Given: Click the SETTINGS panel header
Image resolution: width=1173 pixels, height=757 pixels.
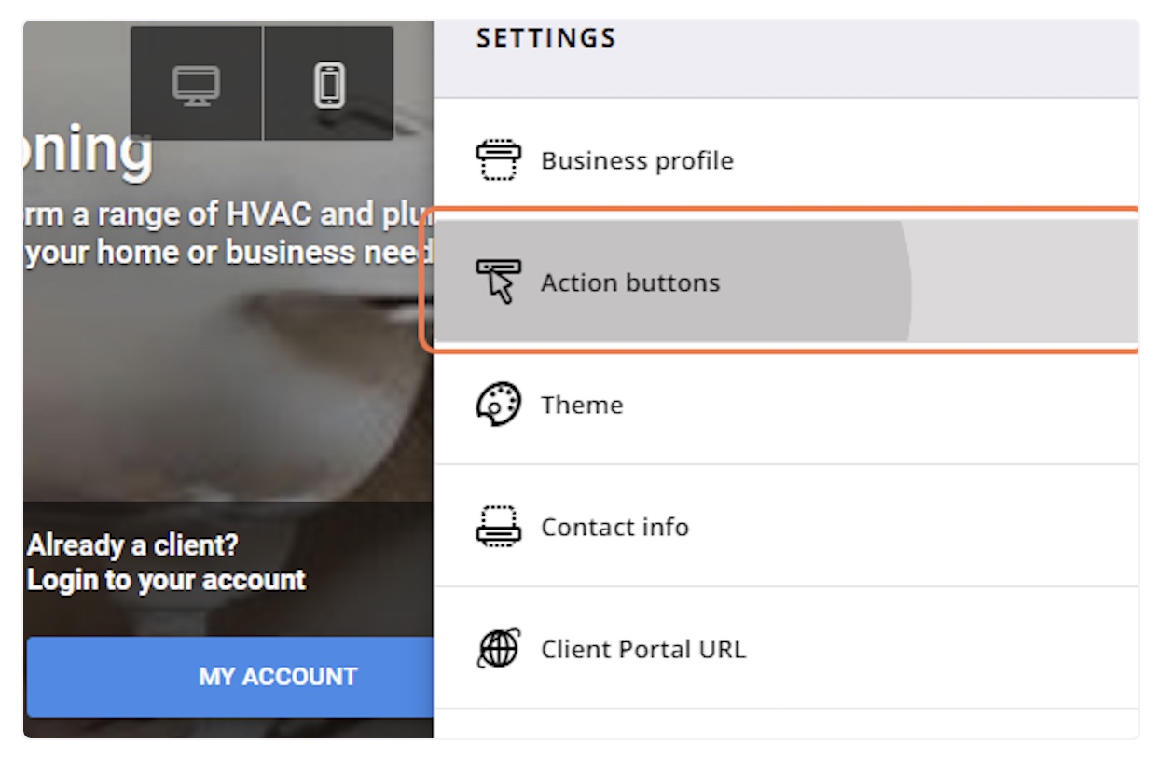Looking at the screenshot, I should click(546, 39).
